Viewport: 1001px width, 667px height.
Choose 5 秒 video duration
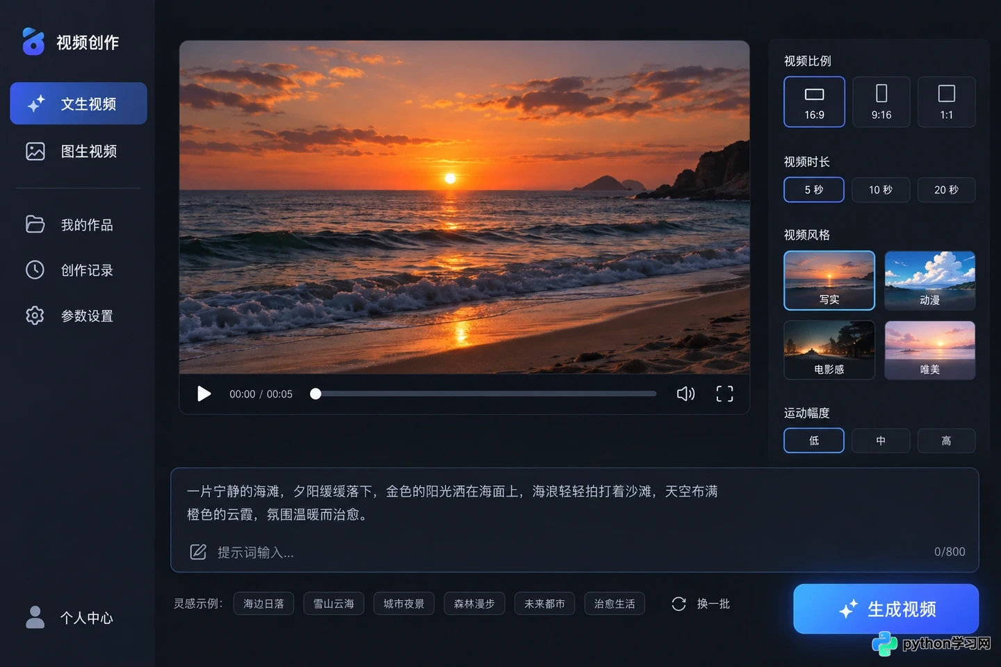(814, 190)
